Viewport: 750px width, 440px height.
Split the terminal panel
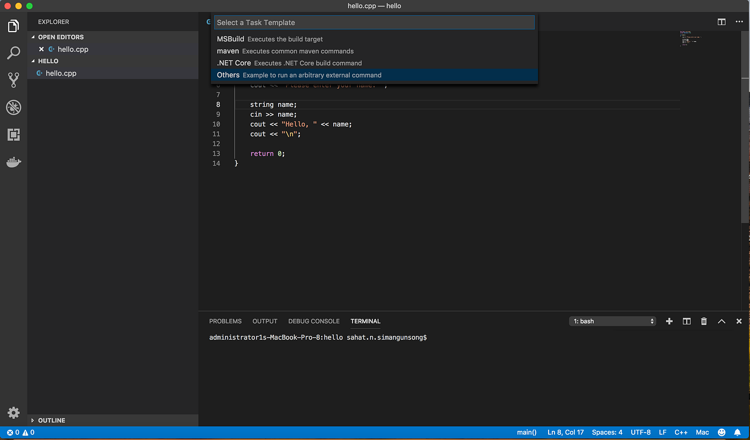[x=687, y=321]
